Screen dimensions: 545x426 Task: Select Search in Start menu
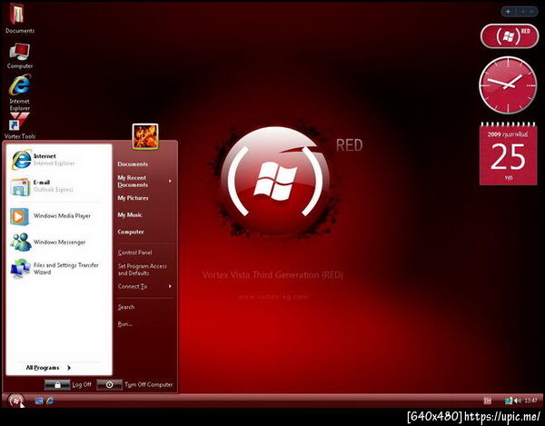pos(126,307)
